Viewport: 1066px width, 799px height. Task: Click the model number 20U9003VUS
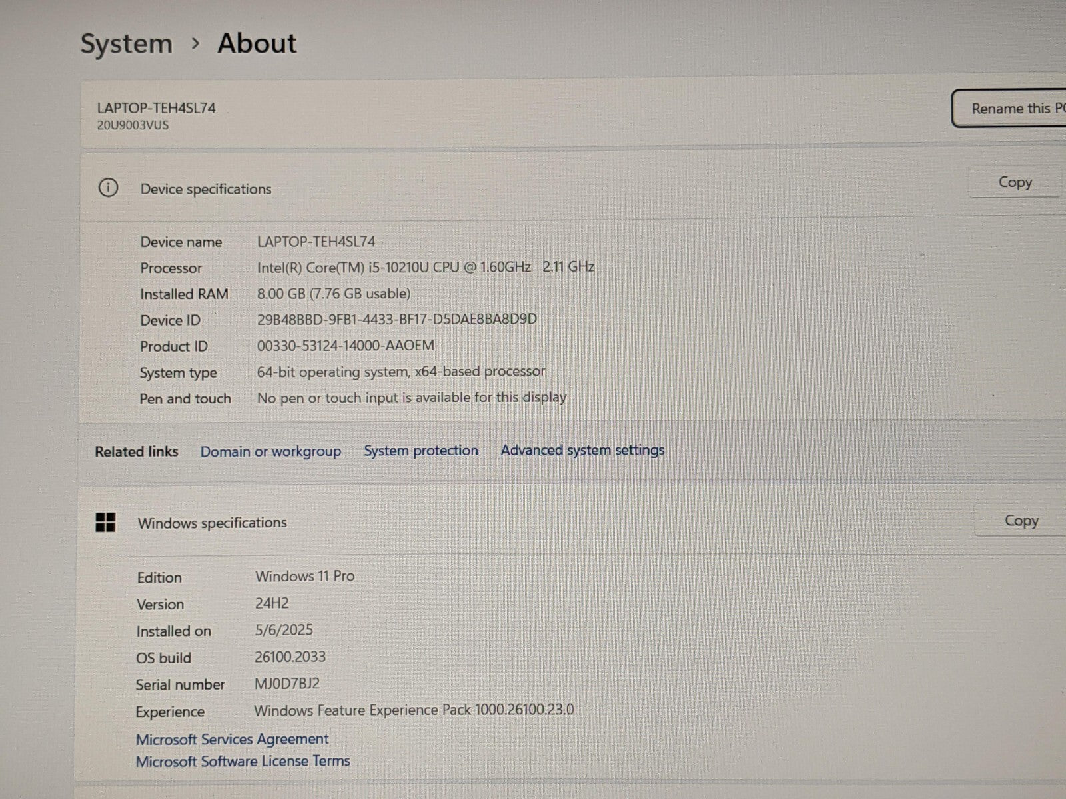[x=133, y=125]
